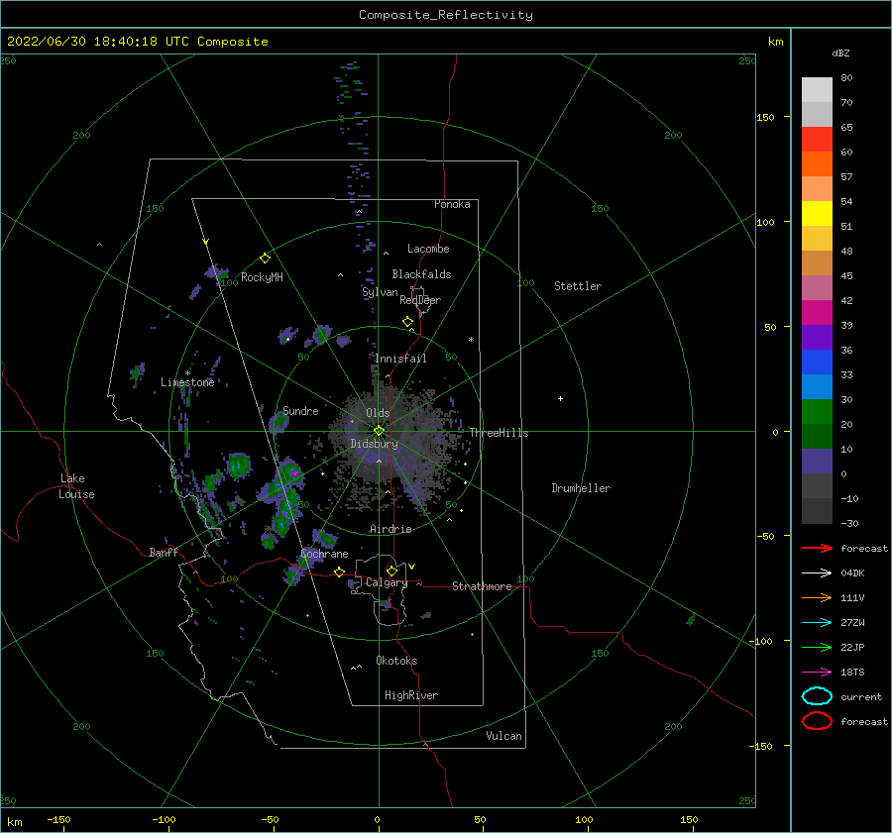Click the Okotoks label
892x833 pixels.
(396, 661)
